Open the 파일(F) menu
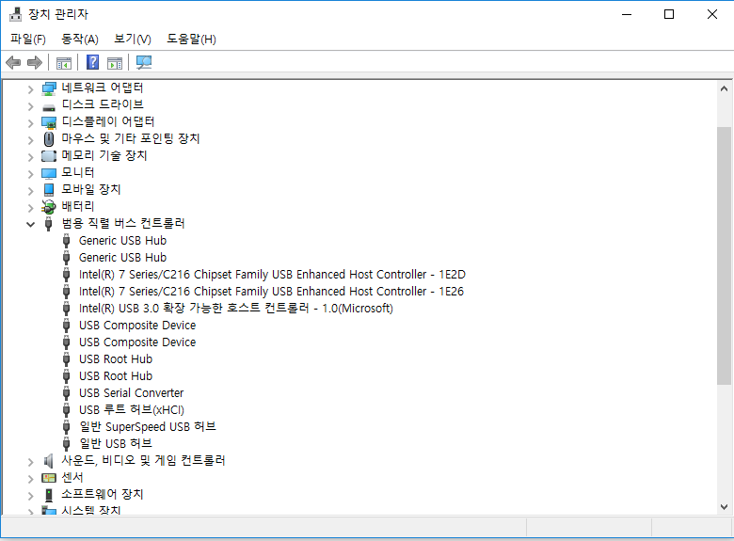 28,39
